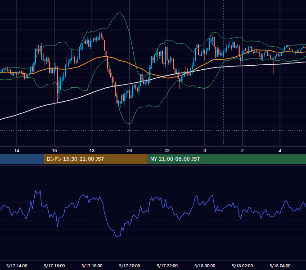This screenshot has height=270, width=306.
Task: Click the 2 hour axis label
Action: click(243, 151)
